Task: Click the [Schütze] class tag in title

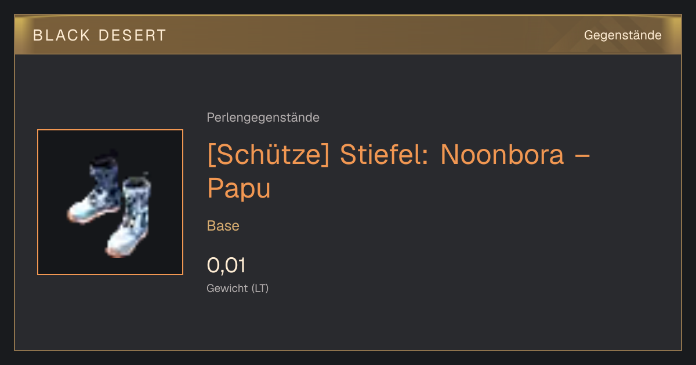Action: pos(269,155)
